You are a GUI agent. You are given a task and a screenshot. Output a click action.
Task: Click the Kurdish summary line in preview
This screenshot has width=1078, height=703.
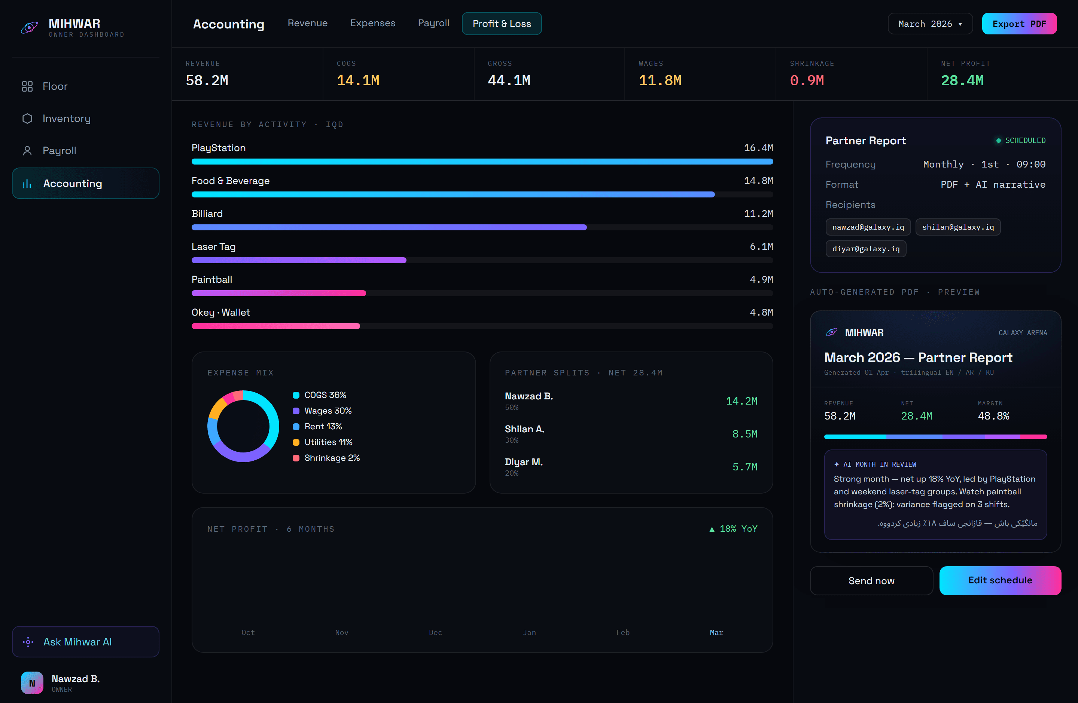[957, 523]
